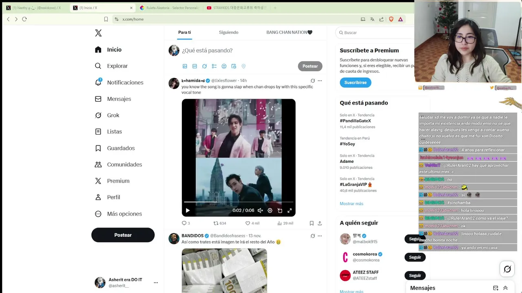The image size is (522, 293).
Task: Open Comunidades in sidebar
Action: pyautogui.click(x=118, y=164)
